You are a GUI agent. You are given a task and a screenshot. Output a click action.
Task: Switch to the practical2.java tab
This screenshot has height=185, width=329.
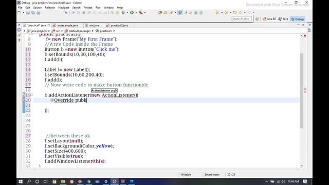coord(119,25)
